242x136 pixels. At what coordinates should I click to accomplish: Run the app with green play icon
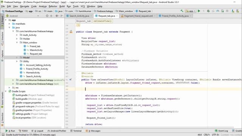(199, 11)
